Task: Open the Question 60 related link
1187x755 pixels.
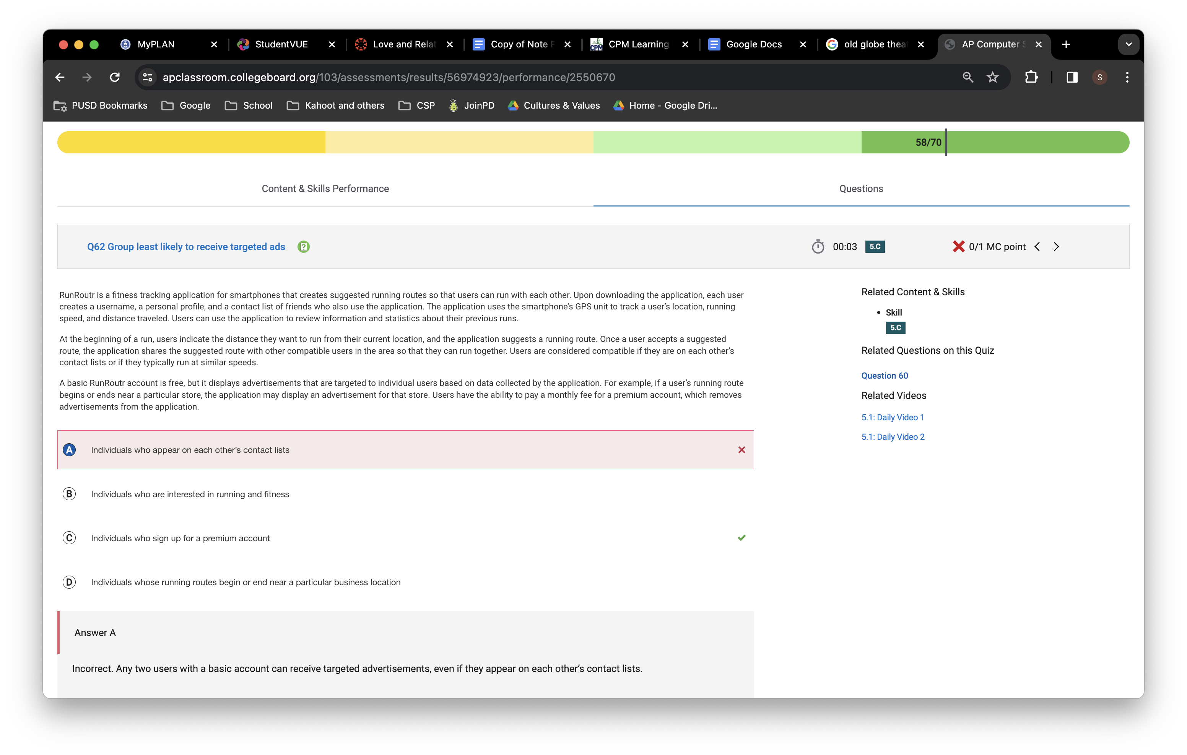Action: tap(885, 376)
